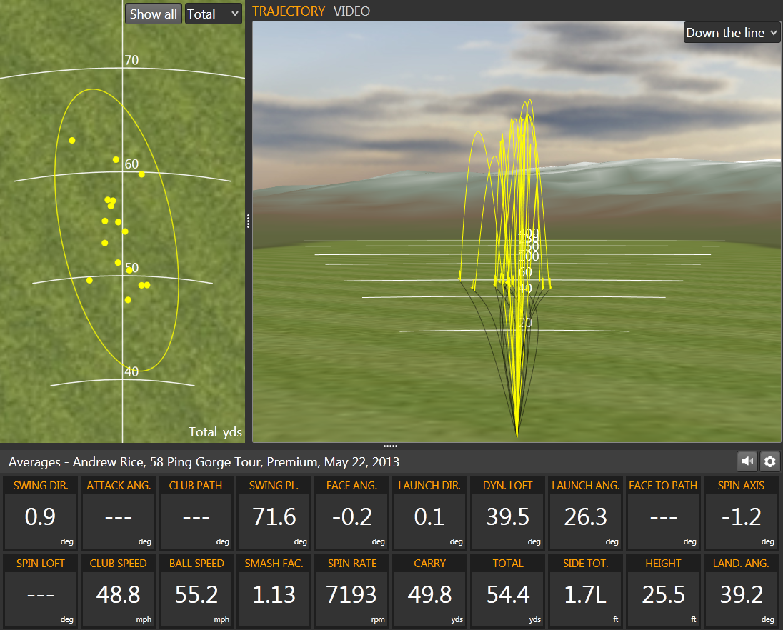Open the Down the line camera view selector
Screen dimensions: 783x630
731,32
